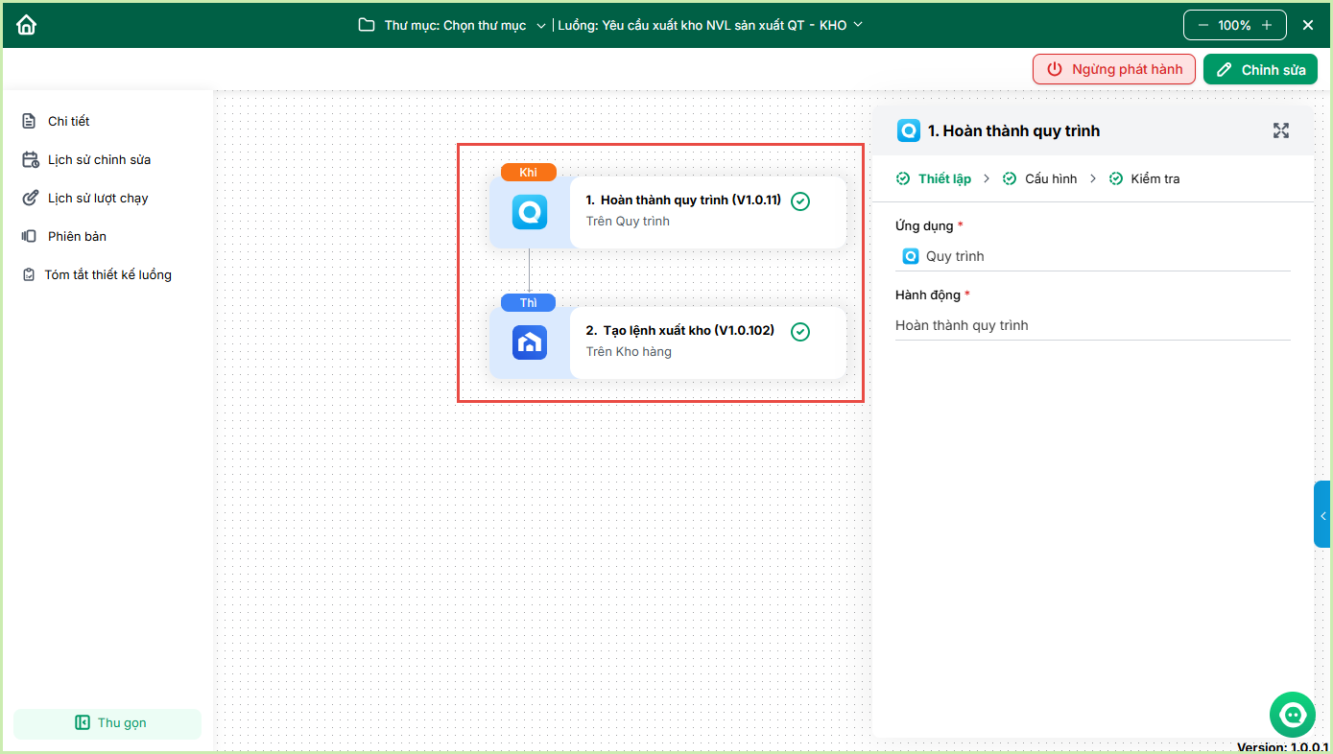Switch to the Kiểm tra step tab
The image size is (1333, 754).
(1154, 179)
